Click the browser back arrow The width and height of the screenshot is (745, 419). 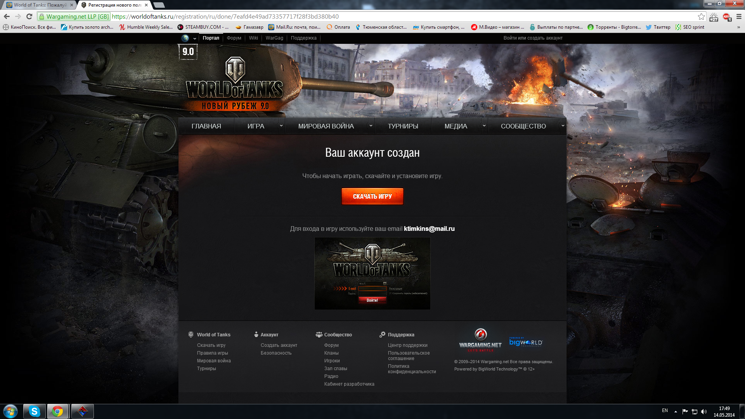tap(7, 16)
